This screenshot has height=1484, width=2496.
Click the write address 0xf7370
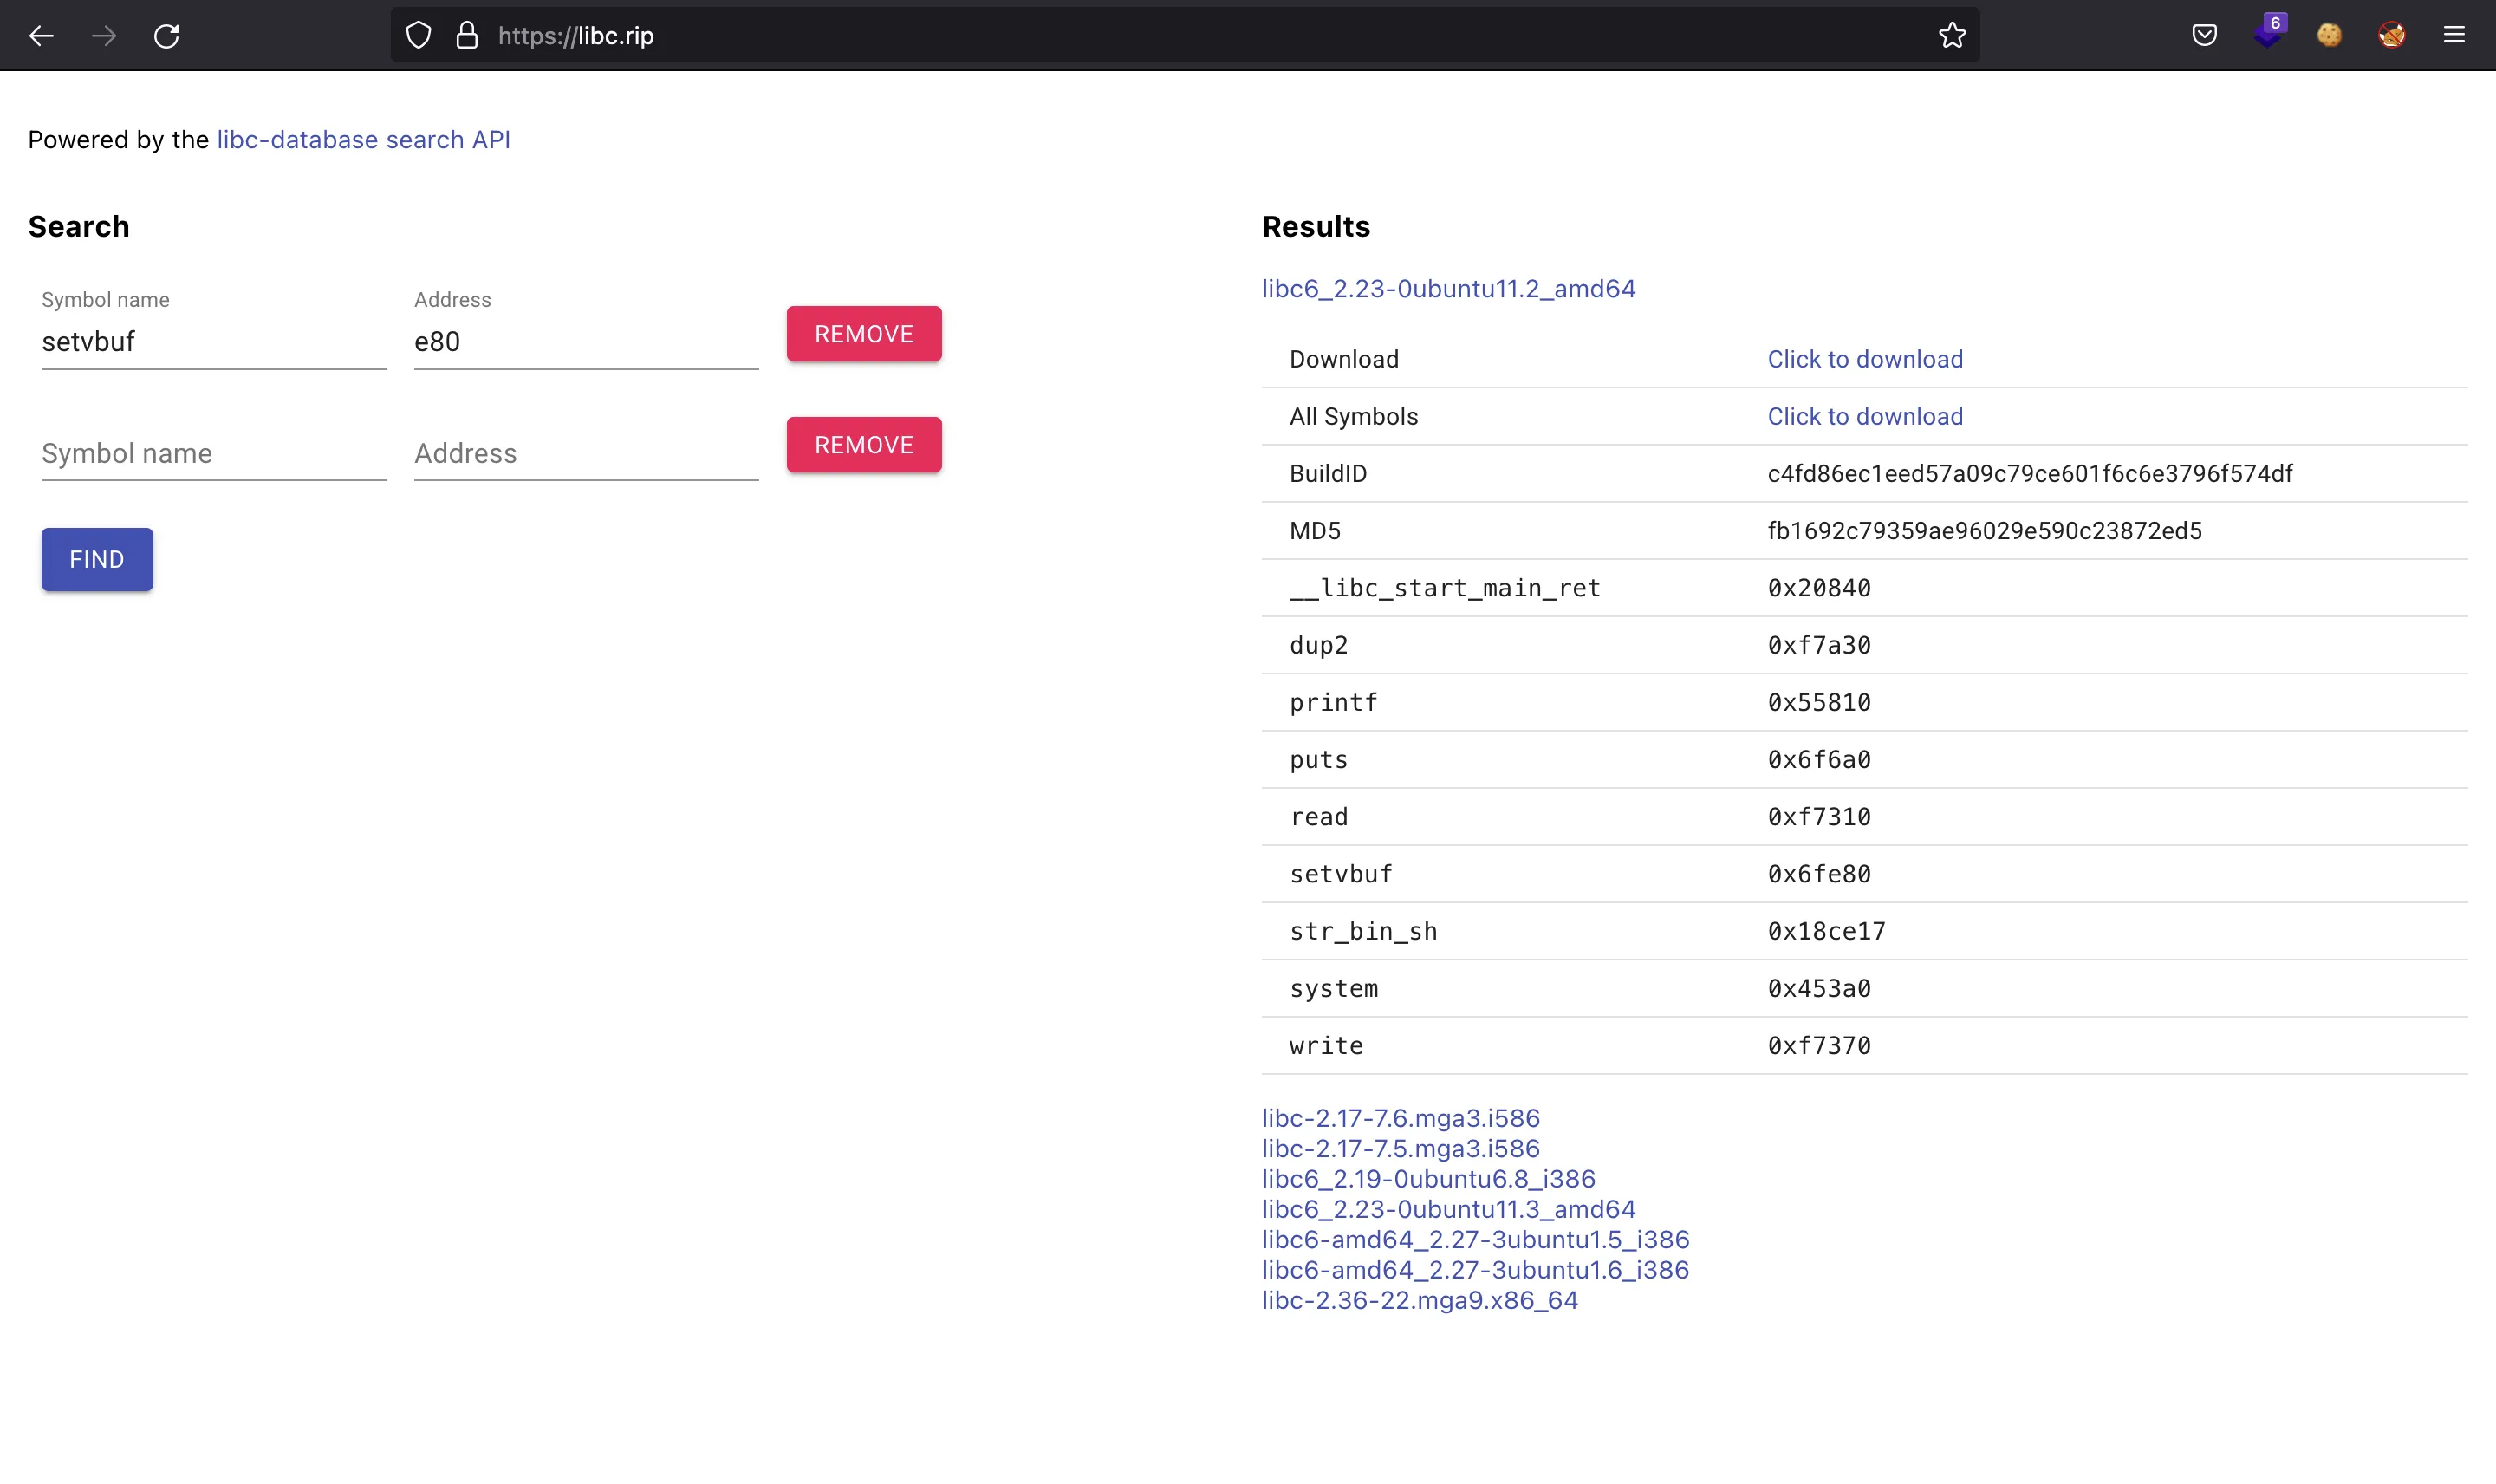1818,1046
